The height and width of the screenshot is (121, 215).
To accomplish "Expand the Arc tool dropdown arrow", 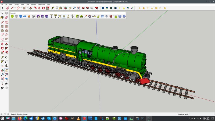I will click(21, 8).
